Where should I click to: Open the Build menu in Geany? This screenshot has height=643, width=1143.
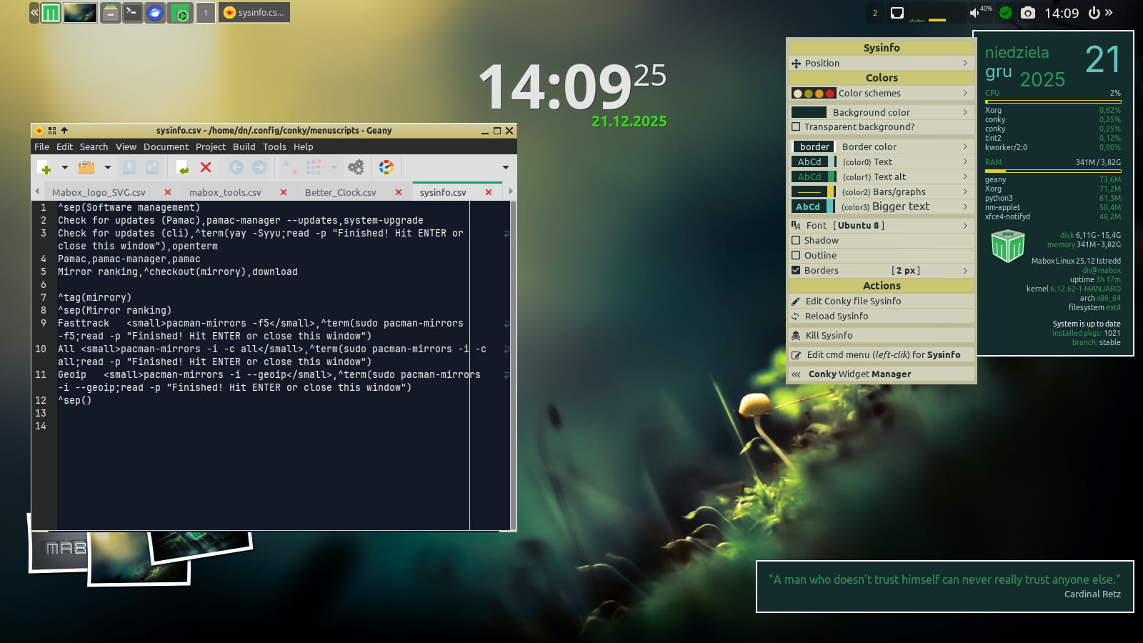tap(244, 147)
